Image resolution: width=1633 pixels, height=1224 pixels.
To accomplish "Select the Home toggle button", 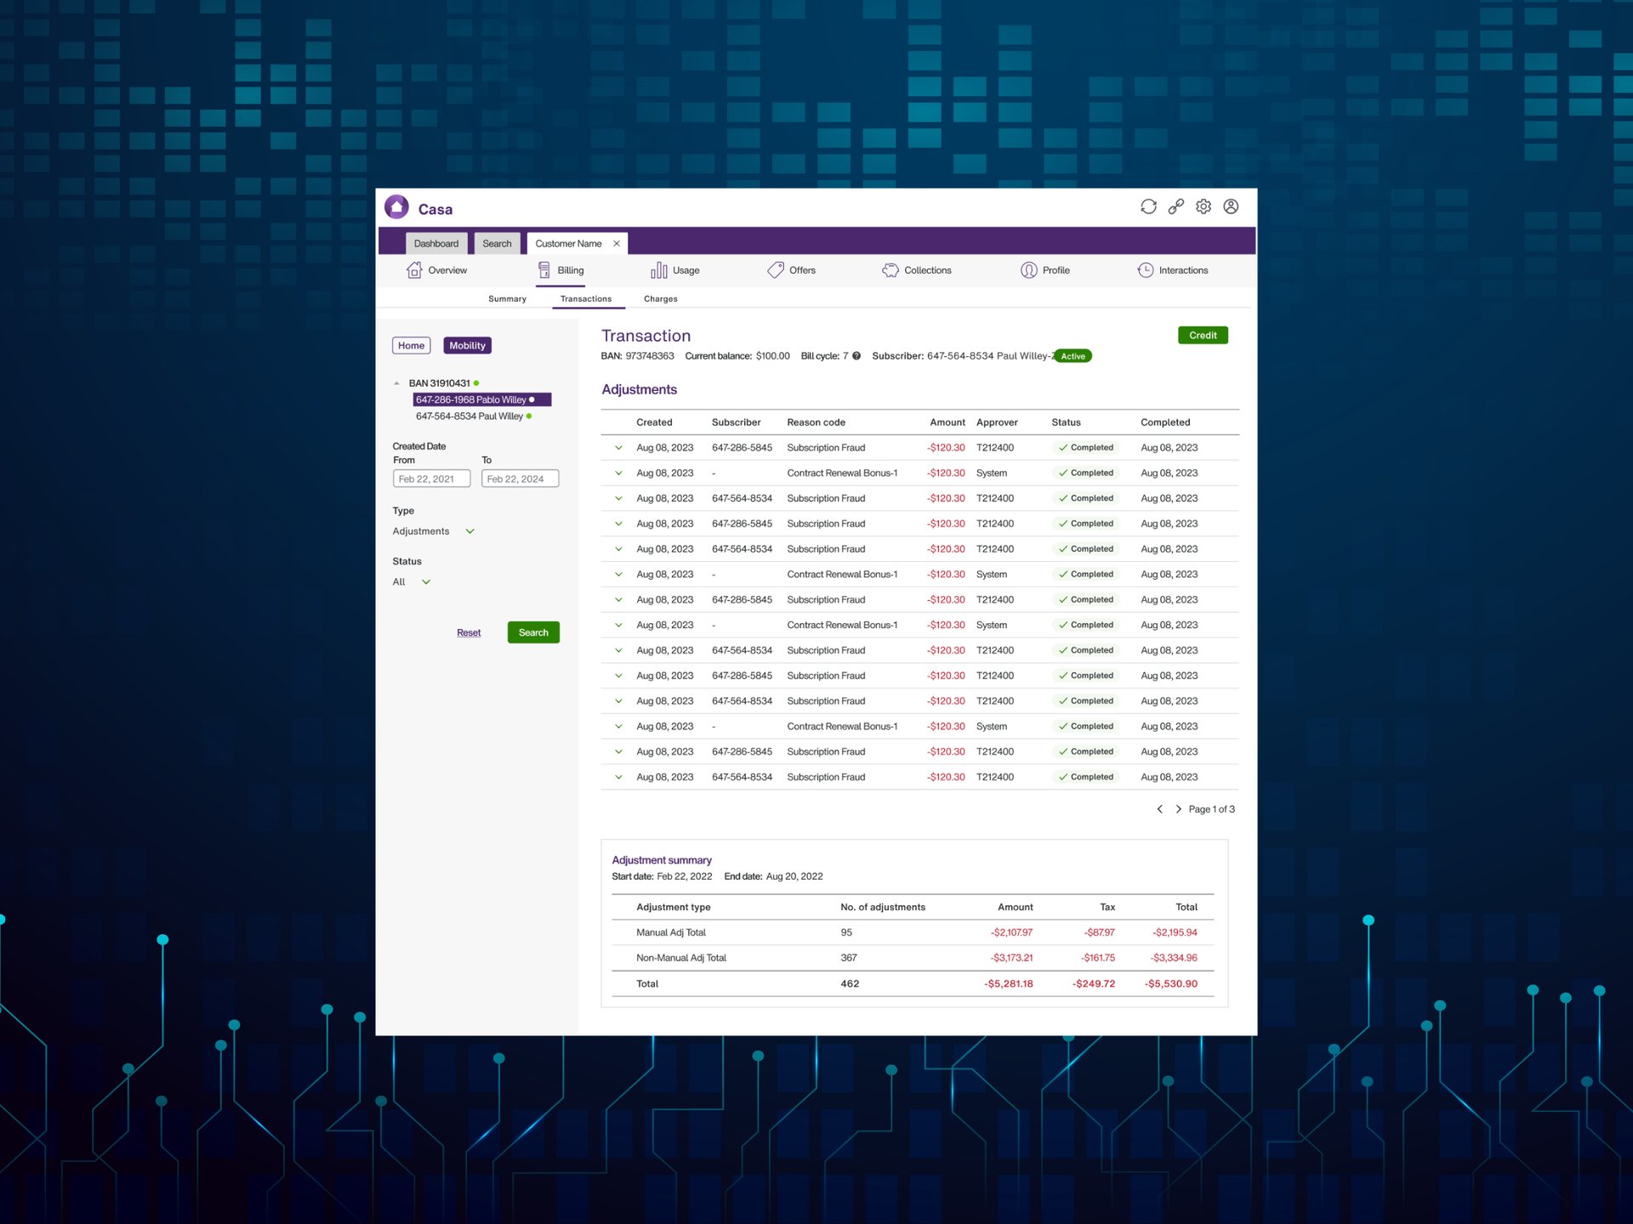I will click(411, 346).
